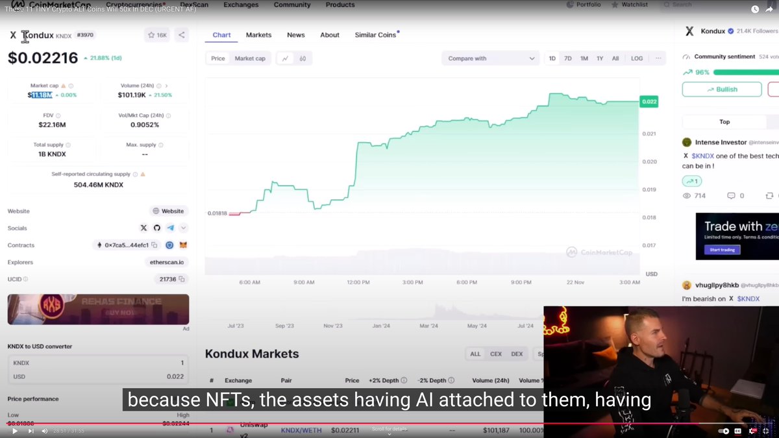The height and width of the screenshot is (438, 779).
Task: Select the Top posts tab
Action: 724,121
